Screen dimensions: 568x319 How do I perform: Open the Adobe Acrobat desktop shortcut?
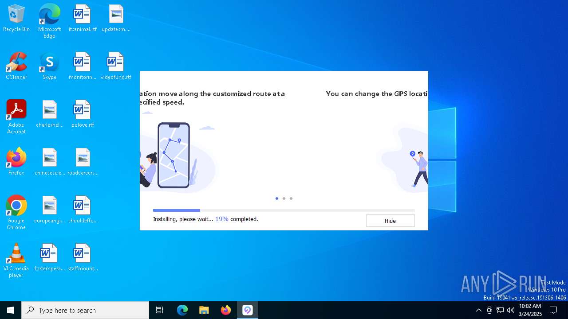pyautogui.click(x=16, y=117)
